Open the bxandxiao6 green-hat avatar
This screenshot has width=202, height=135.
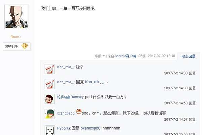tap(50, 114)
